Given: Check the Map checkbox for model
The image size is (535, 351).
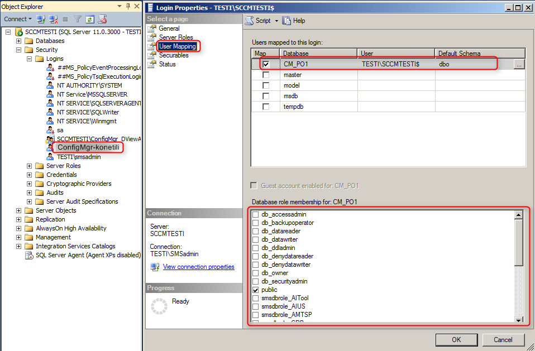Looking at the screenshot, I should (x=266, y=85).
